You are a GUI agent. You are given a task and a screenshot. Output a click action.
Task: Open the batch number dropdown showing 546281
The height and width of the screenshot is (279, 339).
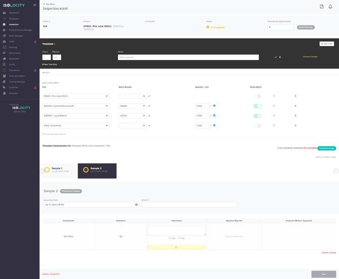point(133,106)
